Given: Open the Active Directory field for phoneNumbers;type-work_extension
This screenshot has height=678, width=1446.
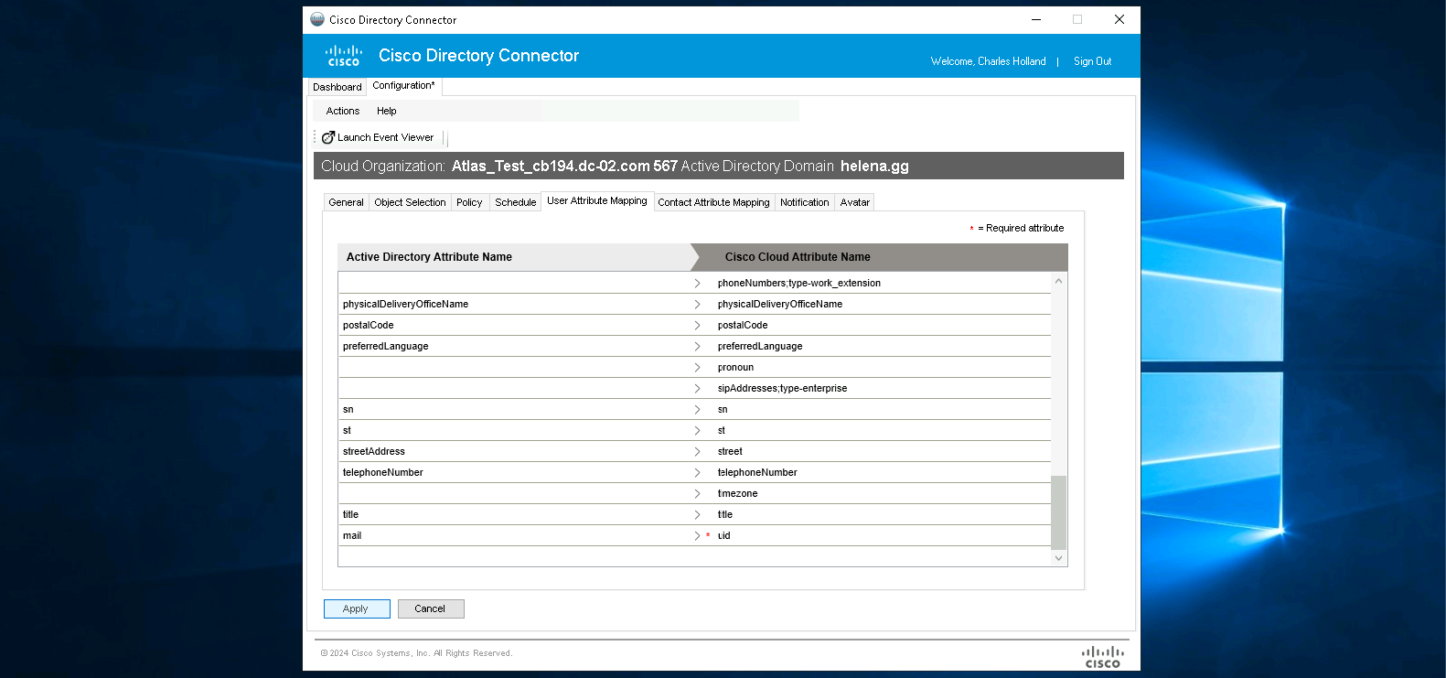Looking at the screenshot, I should coord(512,284).
